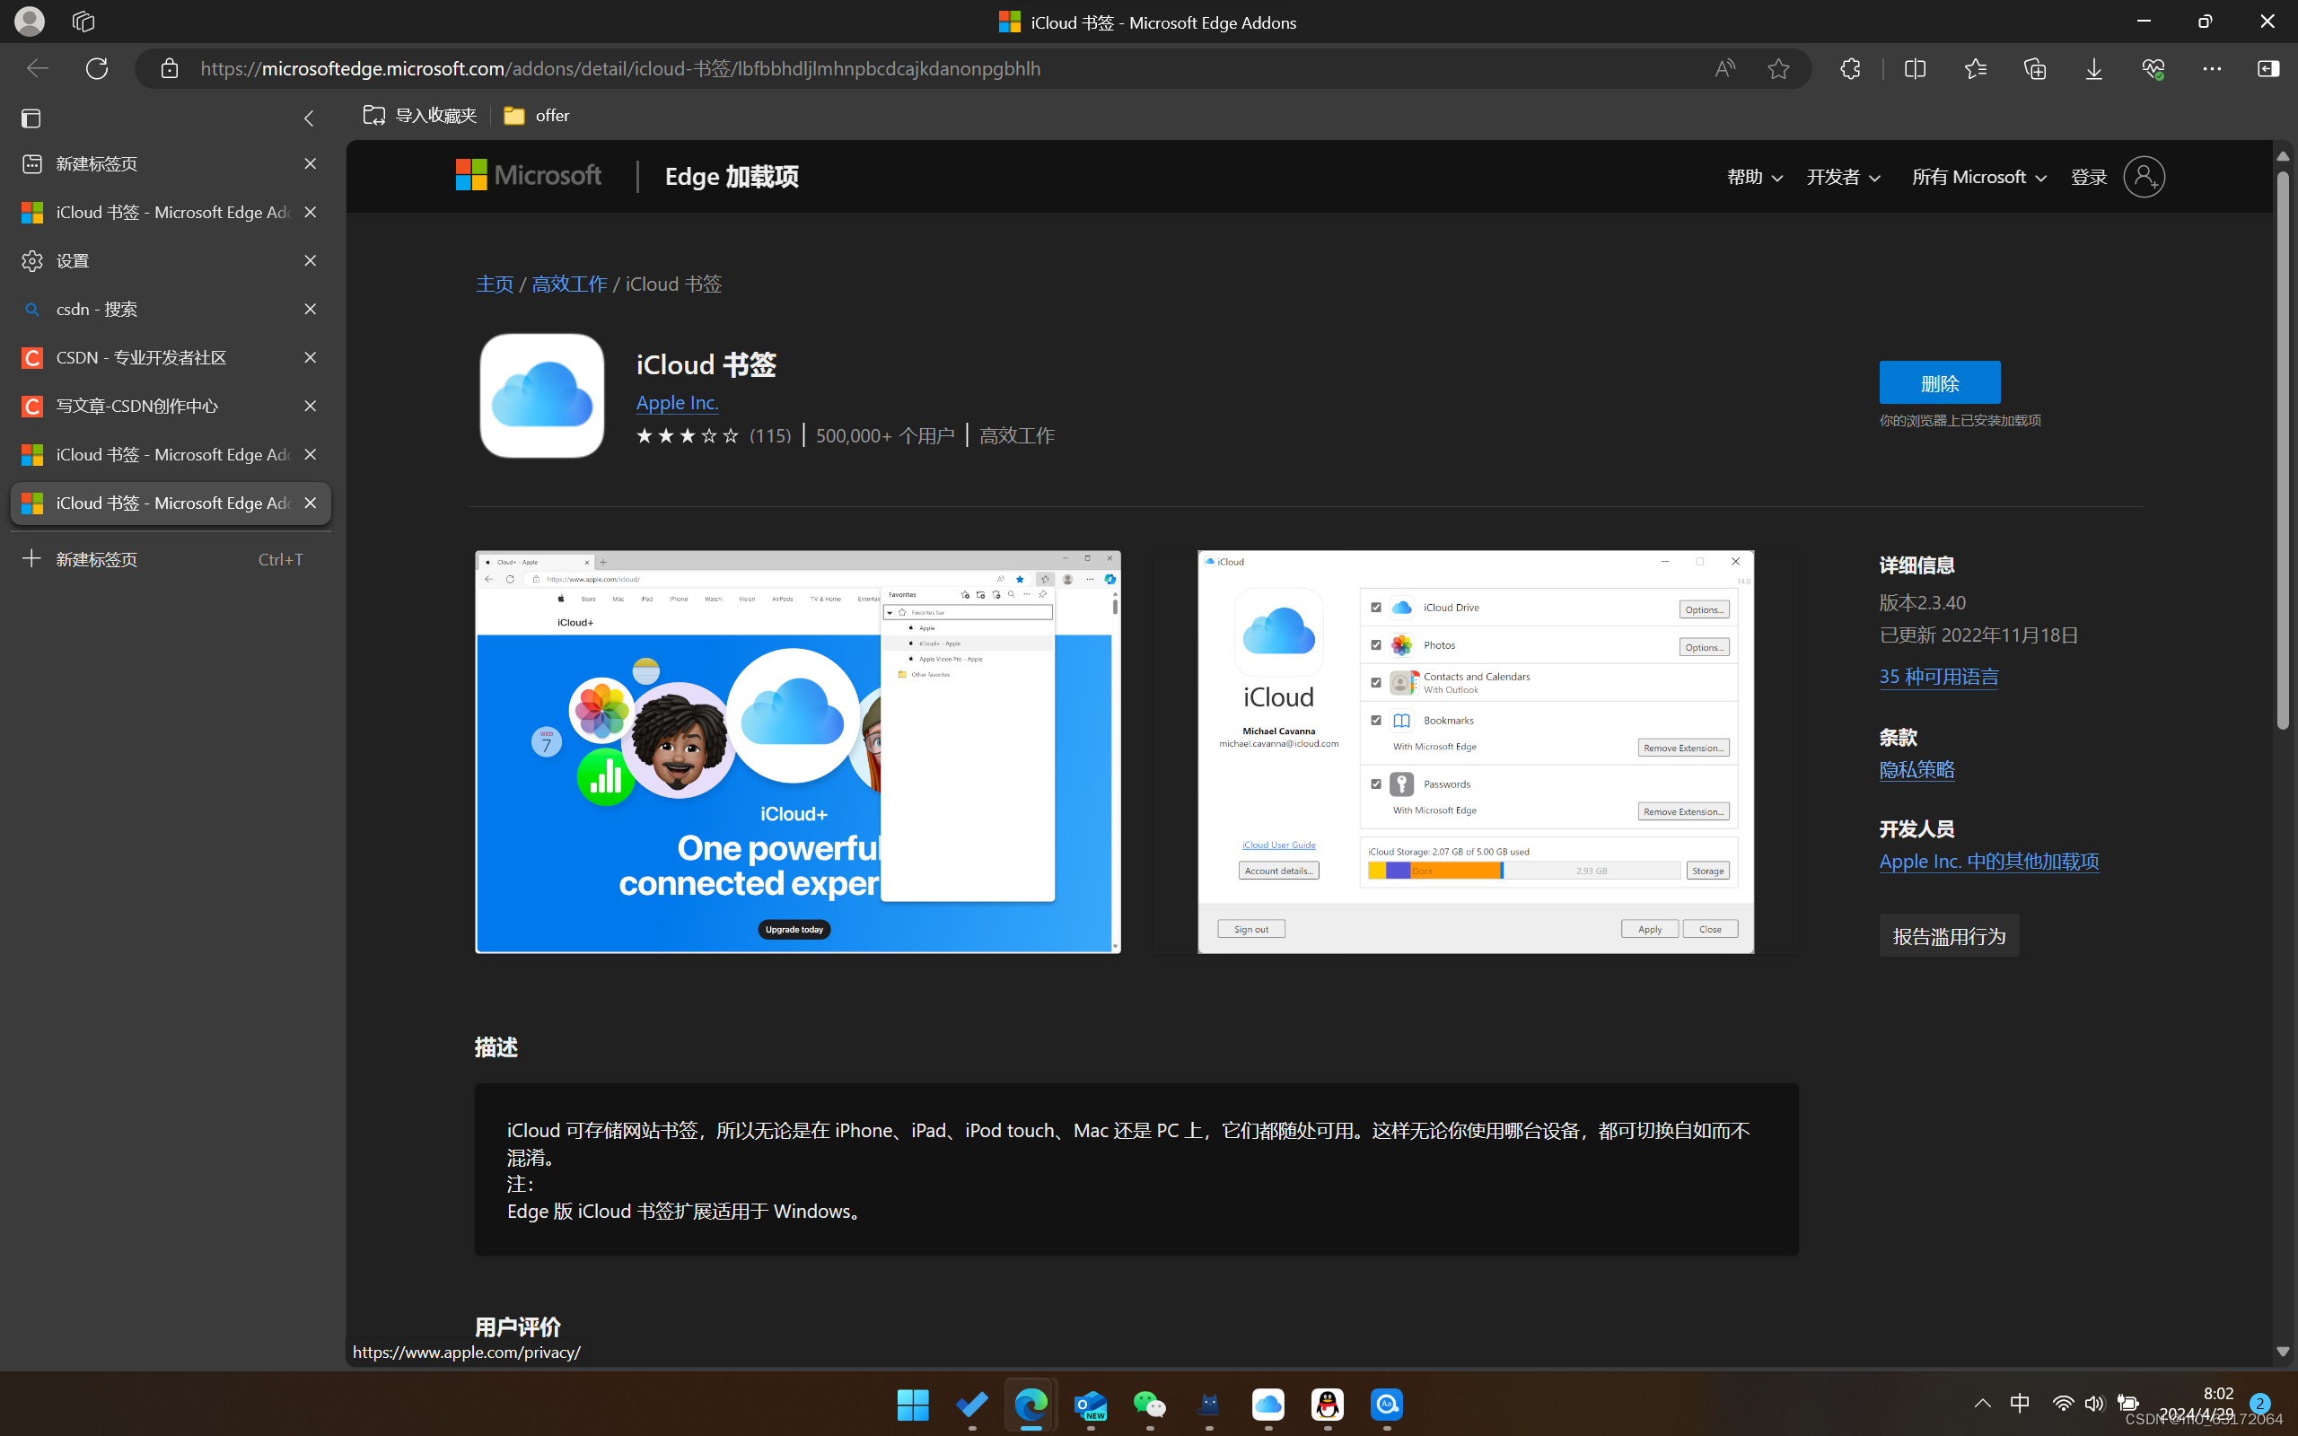
Task: Switch to the 设置 tab
Action: (x=170, y=260)
